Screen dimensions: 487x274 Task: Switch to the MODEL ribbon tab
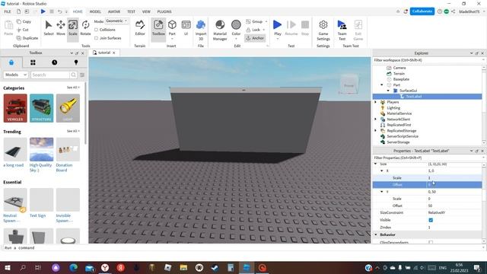pos(95,11)
